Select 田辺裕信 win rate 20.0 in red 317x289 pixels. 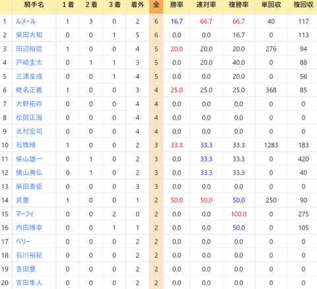[177, 49]
